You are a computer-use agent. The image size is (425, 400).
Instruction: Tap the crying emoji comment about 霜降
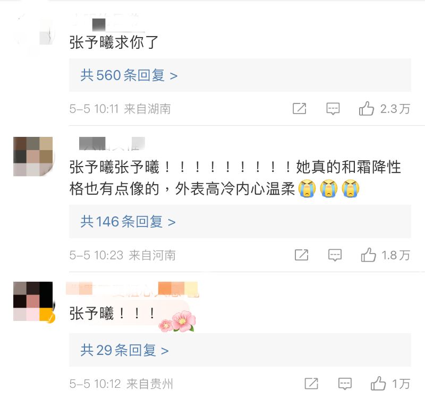pyautogui.click(x=235, y=178)
